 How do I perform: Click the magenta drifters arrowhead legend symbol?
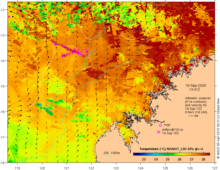[158, 132]
